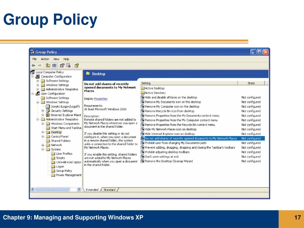Click the Group Policy folder icon under System
The width and height of the screenshot is (304, 228).
pos(53,171)
